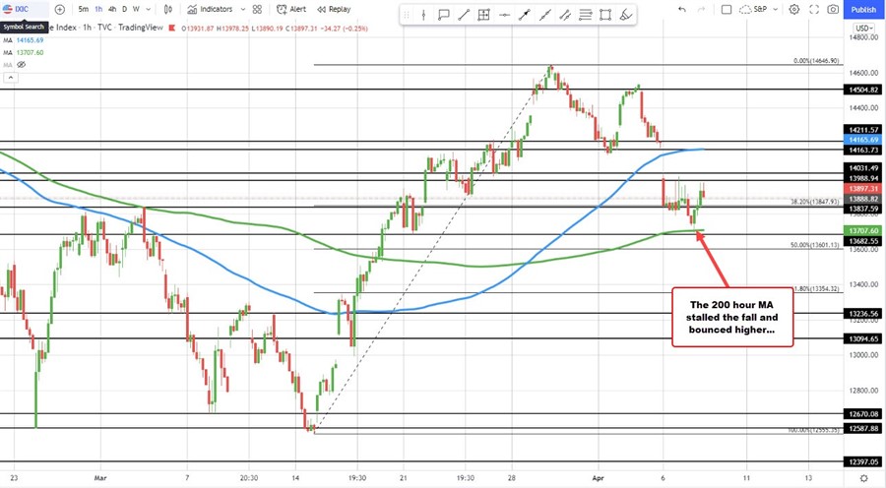Screen dimensions: 886x488
Task: Select the green MA 13707.60 legend
Action: pyautogui.click(x=24, y=52)
